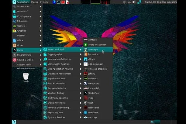Click the Welcome to Parrot desktop label
The image size is (186, 124).
click(x=26, y=69)
